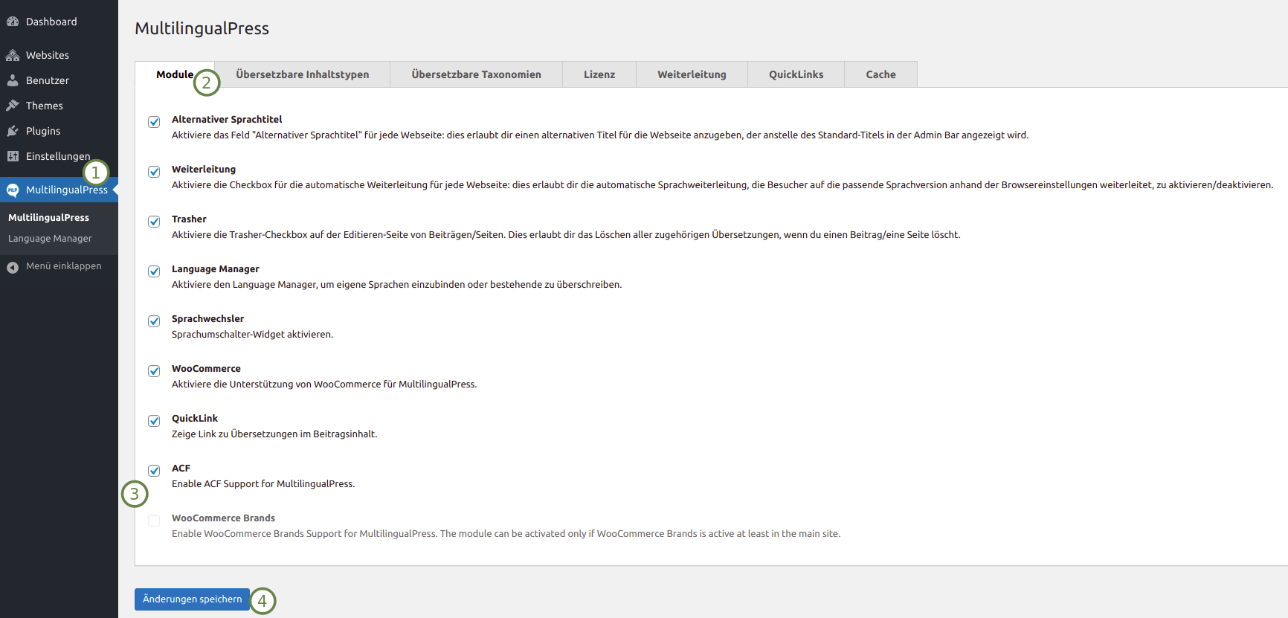Click 'Zeige Link zu Übersetzungen im Beitragsinhalt.' text

(x=274, y=434)
